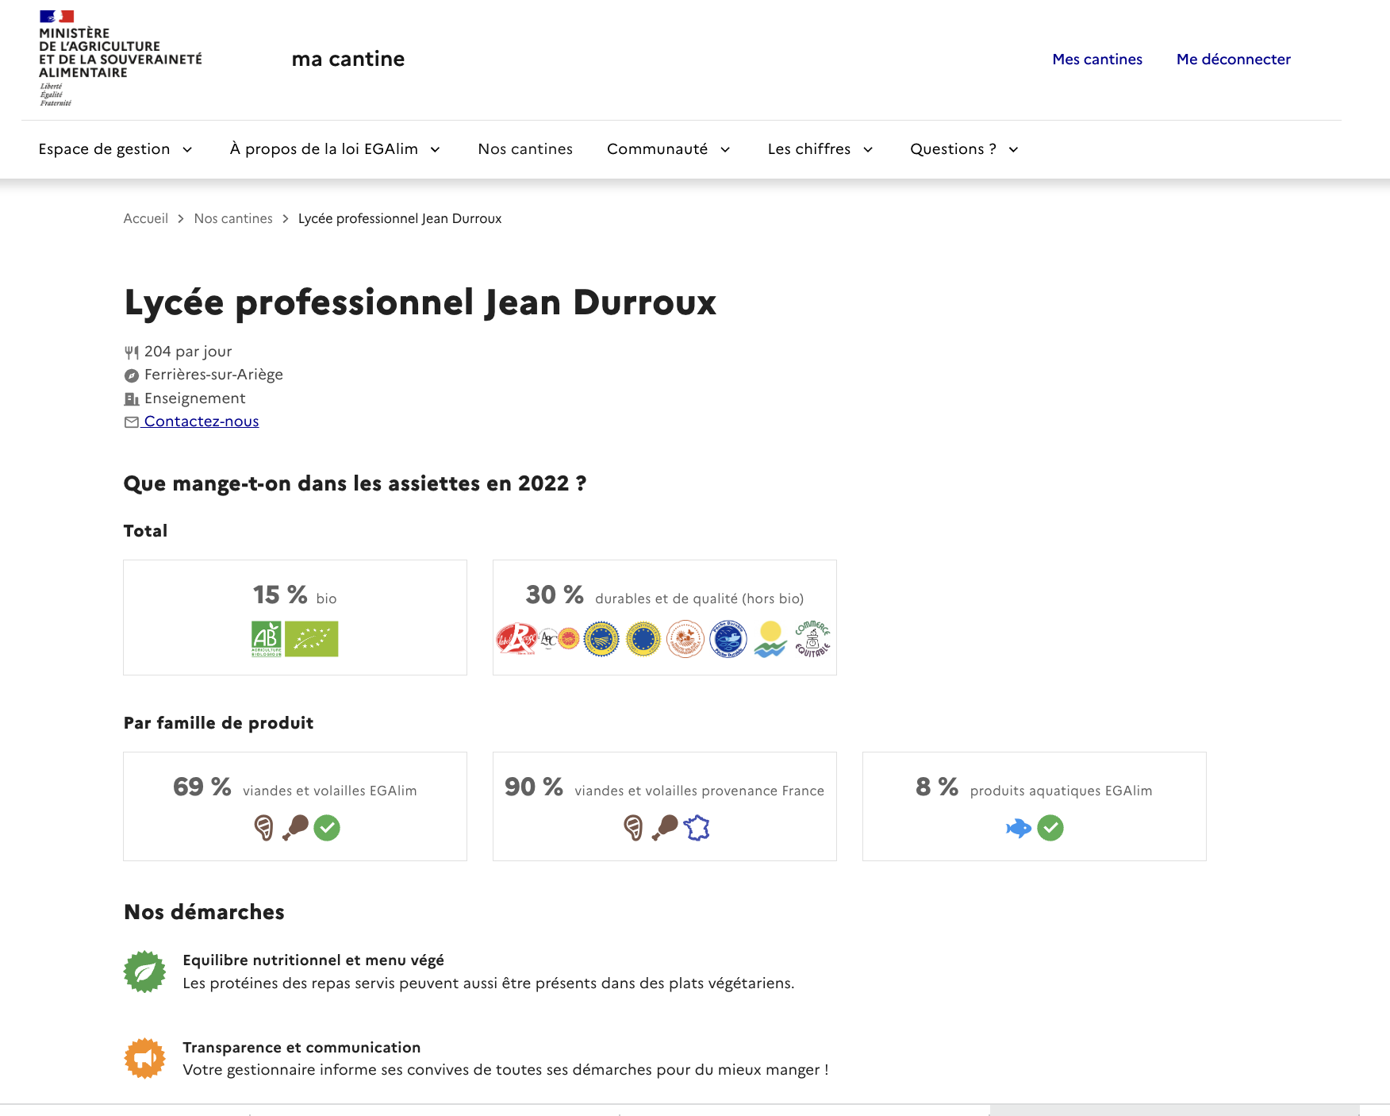Image resolution: width=1390 pixels, height=1116 pixels.
Task: Open the À propos de la loi EGAlim dropdown
Action: pyautogui.click(x=335, y=149)
